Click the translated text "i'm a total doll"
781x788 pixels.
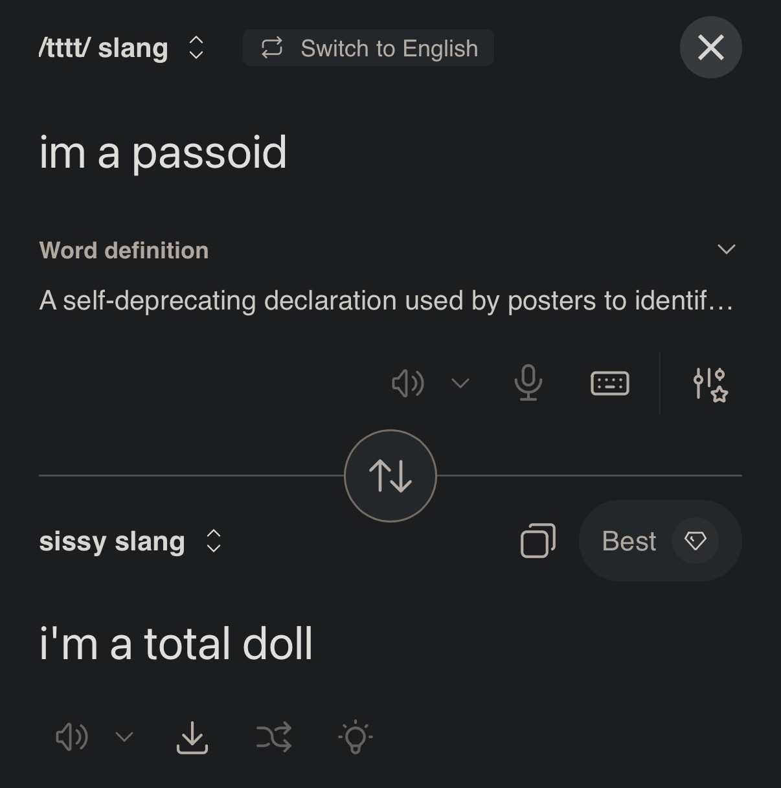[176, 644]
